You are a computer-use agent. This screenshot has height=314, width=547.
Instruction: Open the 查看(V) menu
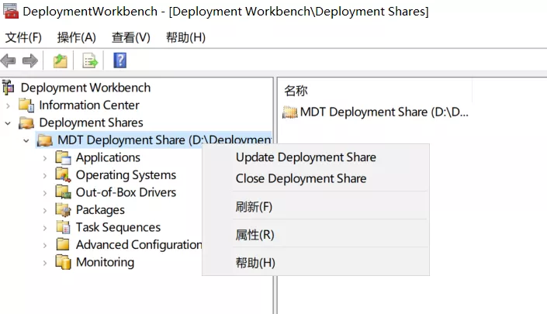click(130, 37)
